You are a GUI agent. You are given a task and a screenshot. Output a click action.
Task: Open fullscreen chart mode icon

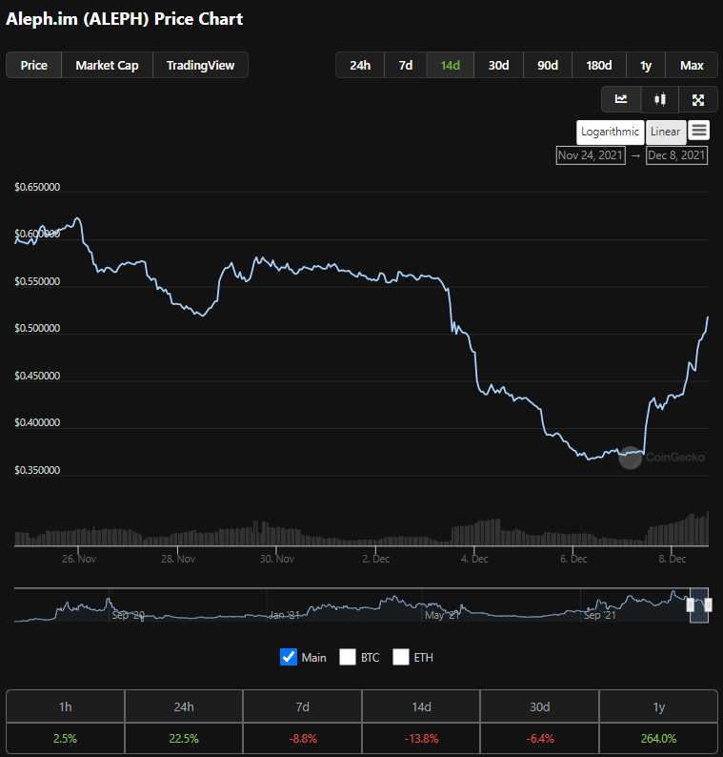pos(698,99)
